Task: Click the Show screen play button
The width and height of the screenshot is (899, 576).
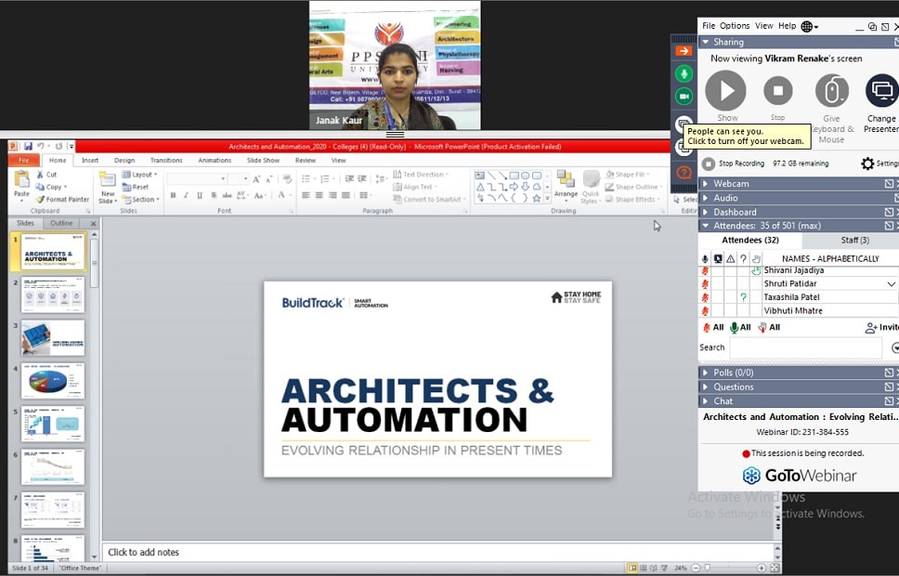Action: pos(725,91)
